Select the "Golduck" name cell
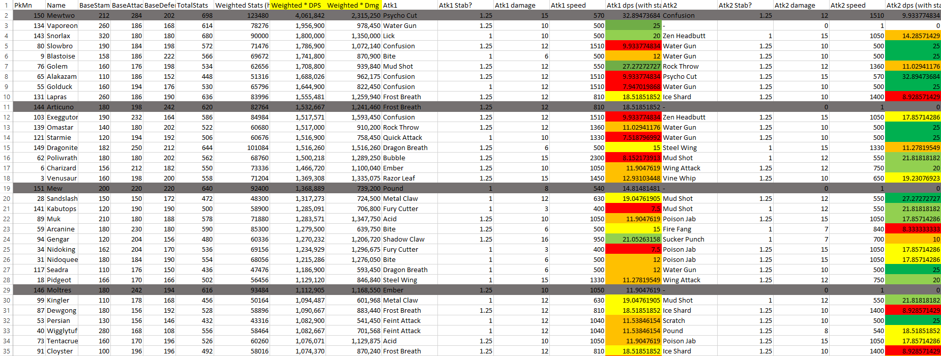 (x=62, y=86)
